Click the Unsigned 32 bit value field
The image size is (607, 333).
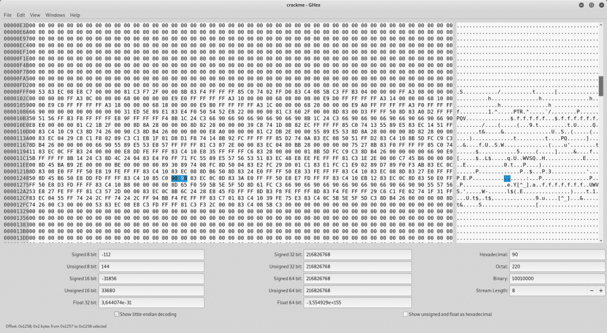coord(357,267)
